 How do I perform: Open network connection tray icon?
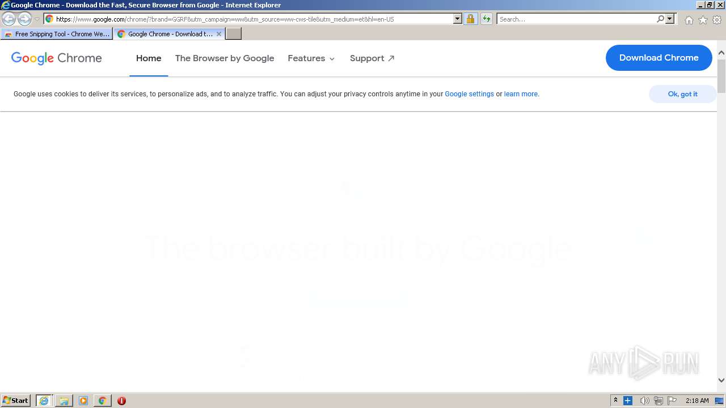(659, 401)
